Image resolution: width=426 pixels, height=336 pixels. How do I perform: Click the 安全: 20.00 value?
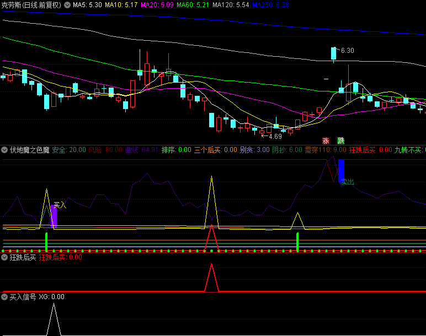[69, 150]
